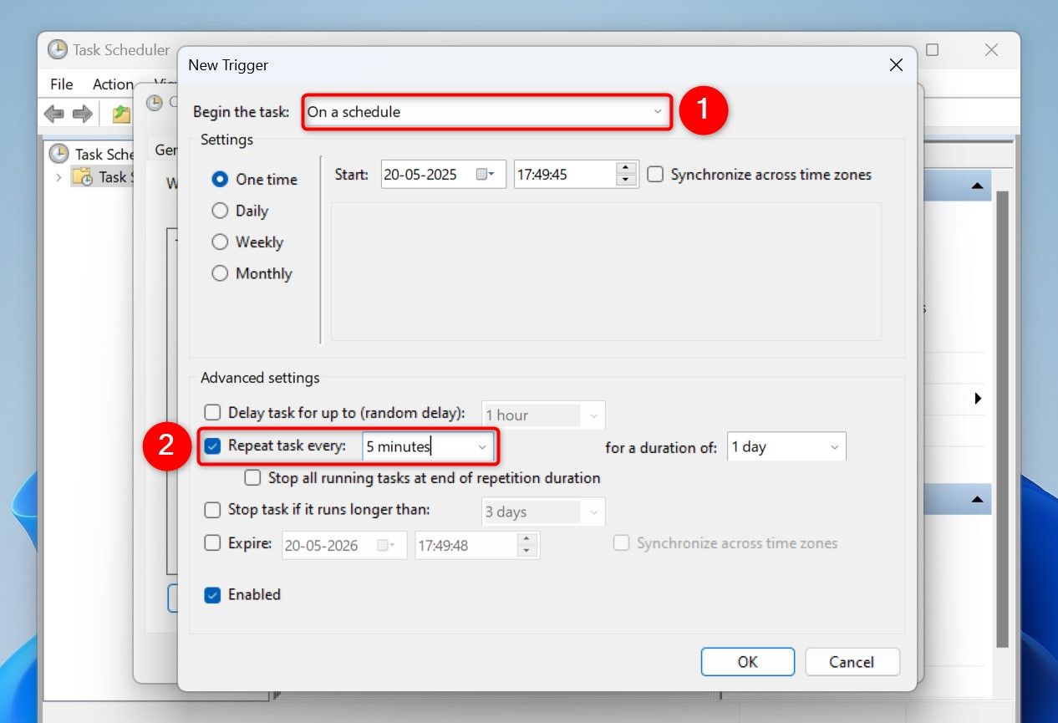Viewport: 1058px width, 723px height.
Task: Open the Start date calendar picker icon
Action: coord(485,175)
